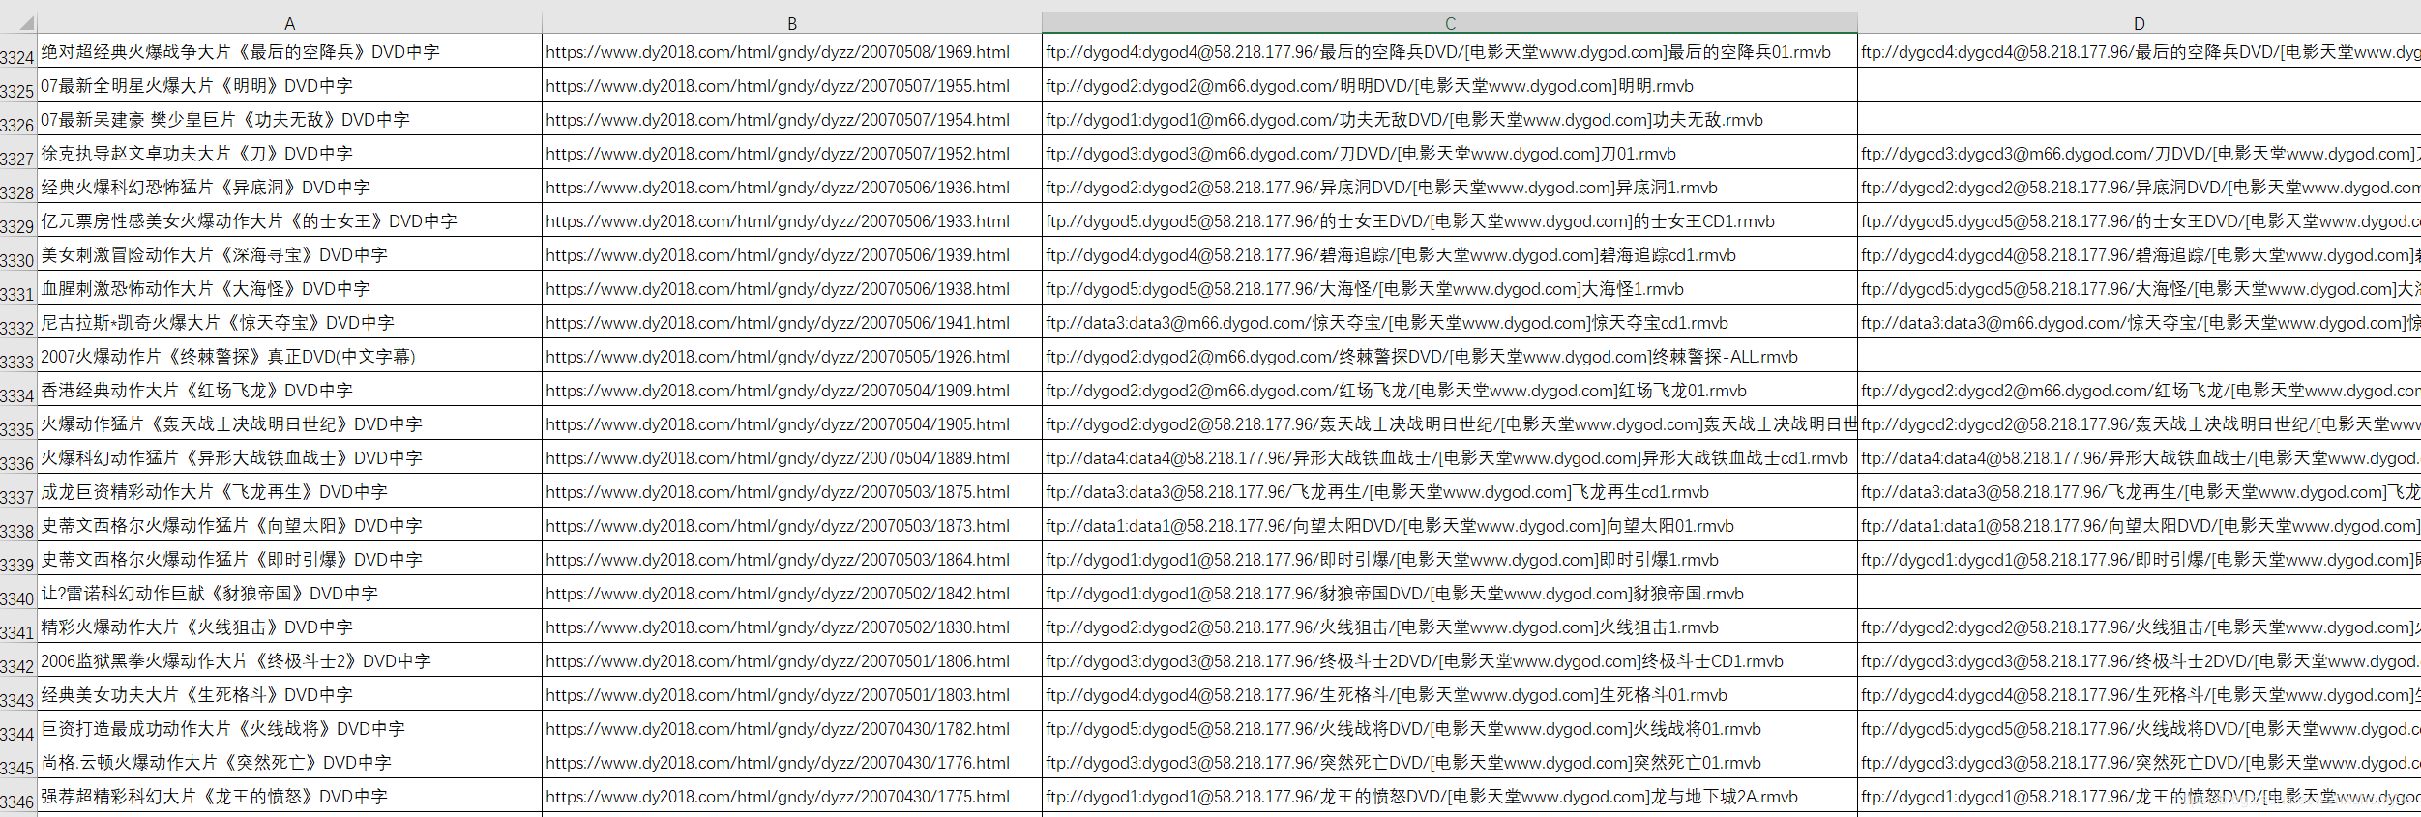Viewport: 2421px width, 817px height.
Task: Click cell with 《红场飞龙》DVD中字 title
Action: (289, 390)
